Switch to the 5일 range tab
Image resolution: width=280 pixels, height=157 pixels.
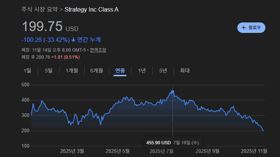[49, 70]
